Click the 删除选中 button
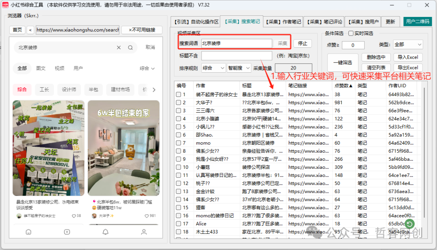 pos(376,57)
